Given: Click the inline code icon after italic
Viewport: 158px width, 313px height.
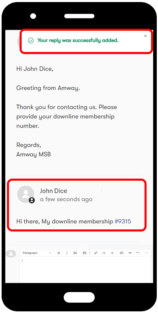Looking at the screenshot, I should coord(75,253).
